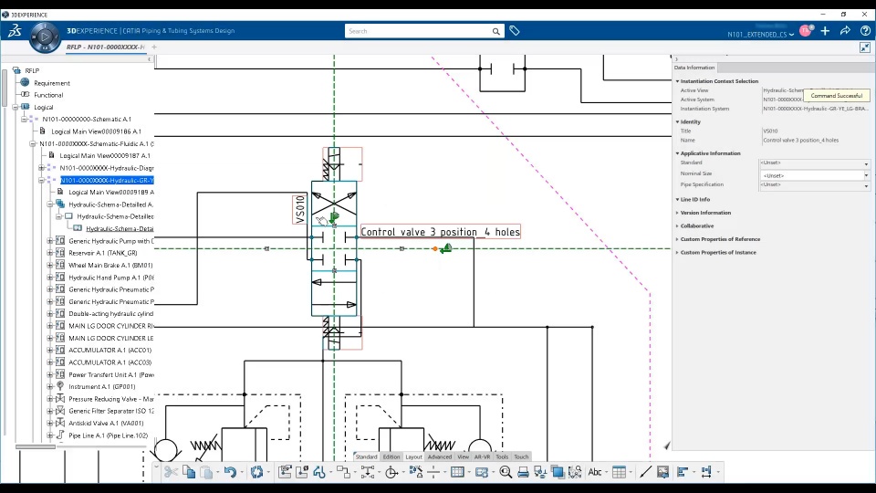Click the Cut scissors icon
This screenshot has height=493, width=876.
coord(171,472)
